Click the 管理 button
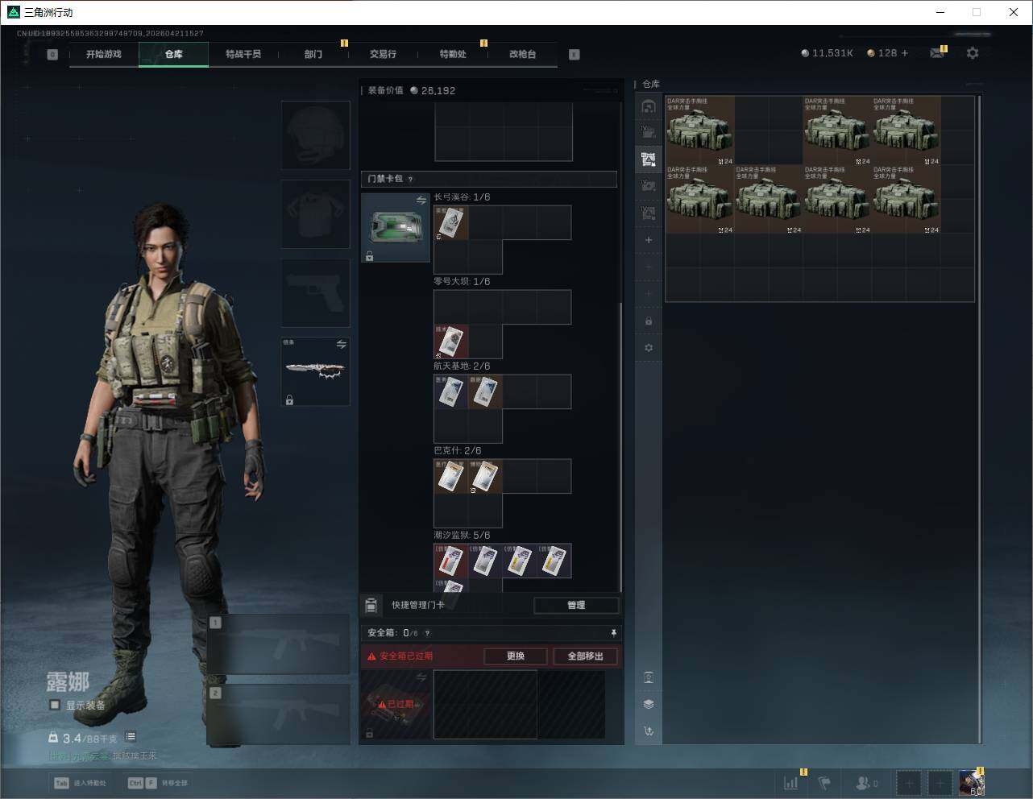This screenshot has width=1033, height=799. [576, 605]
